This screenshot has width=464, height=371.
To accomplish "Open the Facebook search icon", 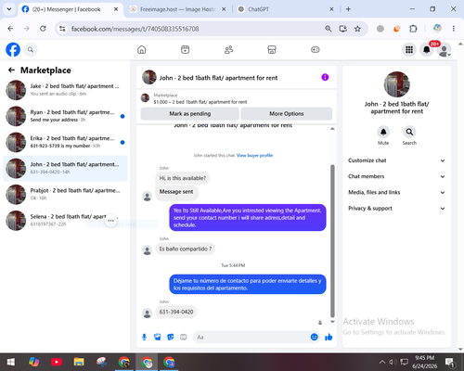I will click(x=31, y=49).
